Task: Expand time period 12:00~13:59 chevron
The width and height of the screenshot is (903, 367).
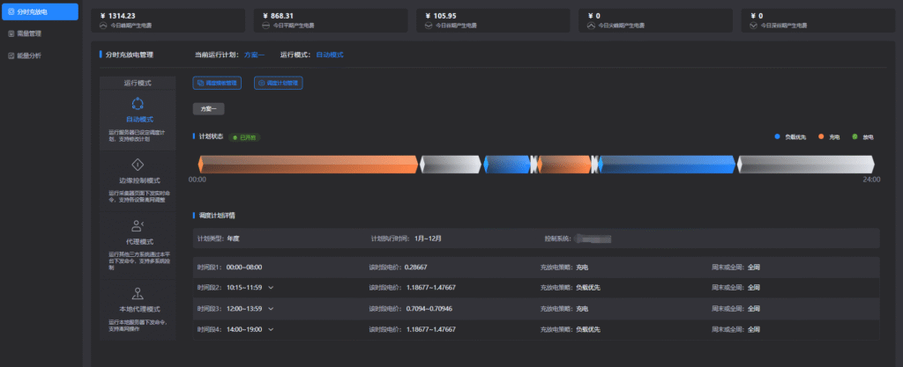Action: [271, 308]
